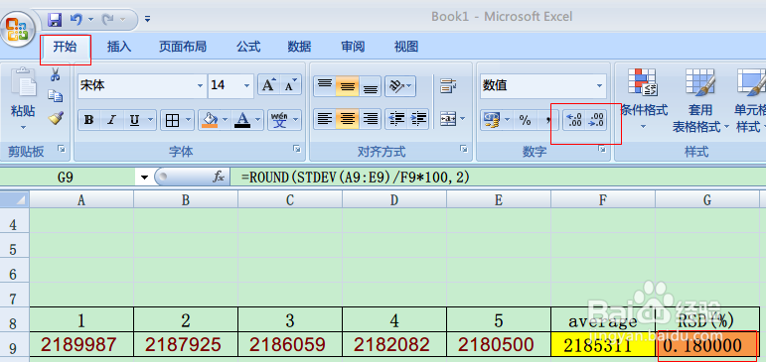The image size is (766, 362).
Task: Decrease the decimal places
Action: [596, 120]
